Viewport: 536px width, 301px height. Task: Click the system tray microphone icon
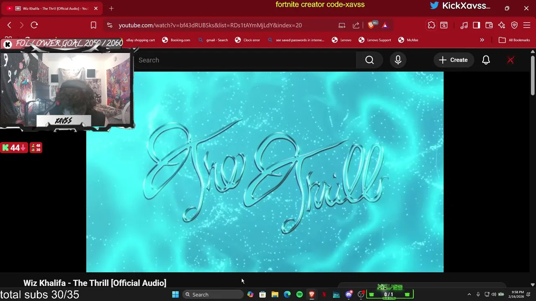point(478,294)
